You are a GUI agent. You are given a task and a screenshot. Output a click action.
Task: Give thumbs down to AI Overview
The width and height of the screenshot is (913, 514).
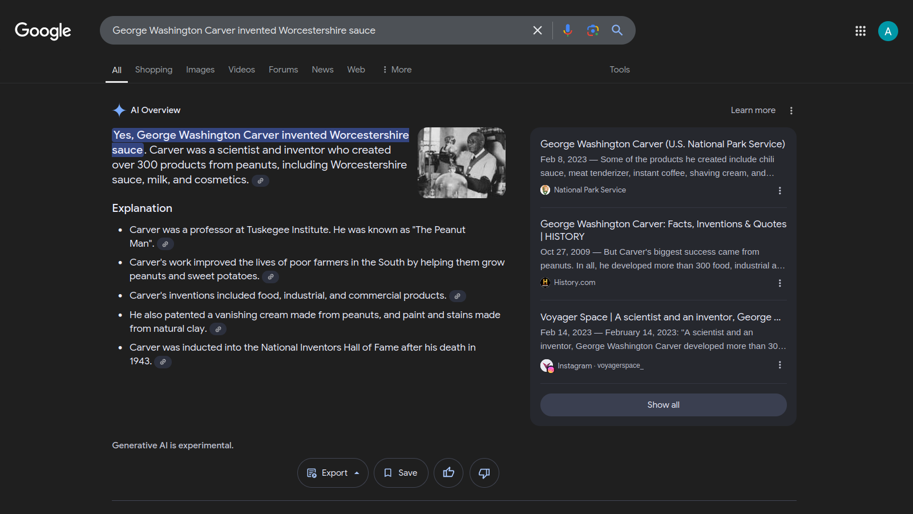point(484,473)
